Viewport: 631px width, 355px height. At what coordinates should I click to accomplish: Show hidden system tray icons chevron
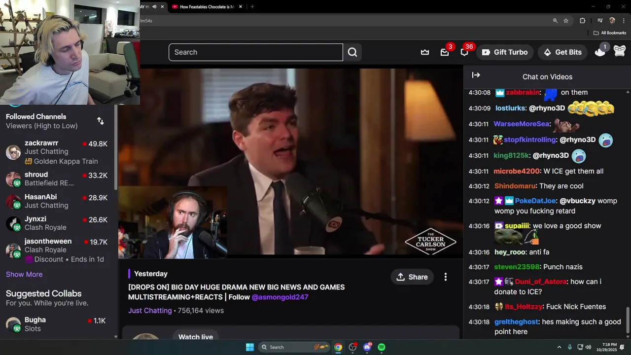click(x=559, y=347)
